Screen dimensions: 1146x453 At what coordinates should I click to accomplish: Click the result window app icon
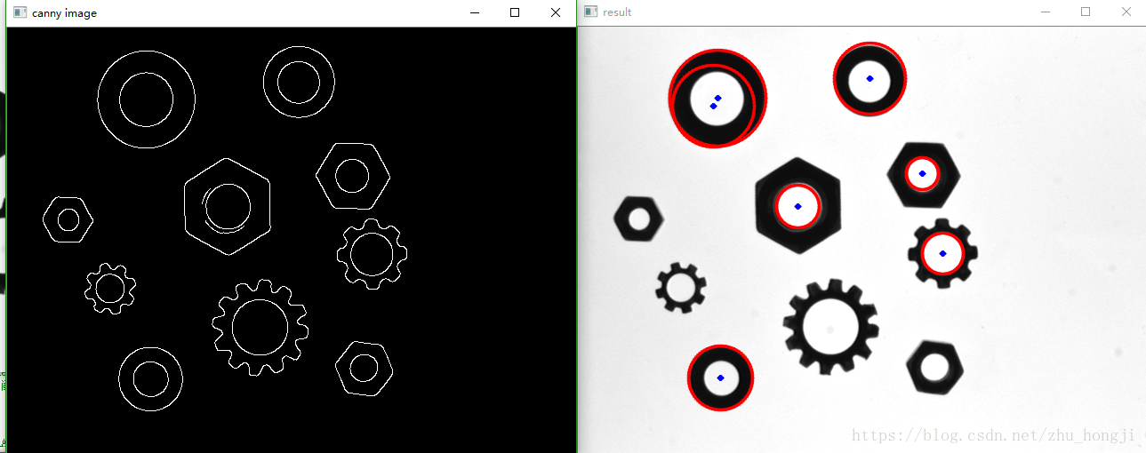pyautogui.click(x=590, y=12)
